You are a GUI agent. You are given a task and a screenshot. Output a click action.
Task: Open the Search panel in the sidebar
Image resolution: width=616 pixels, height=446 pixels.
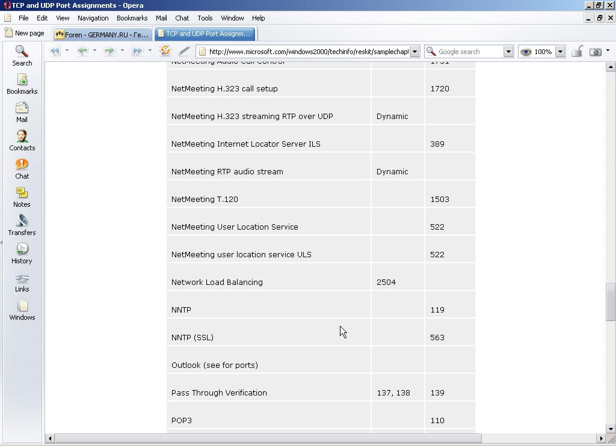click(x=22, y=56)
